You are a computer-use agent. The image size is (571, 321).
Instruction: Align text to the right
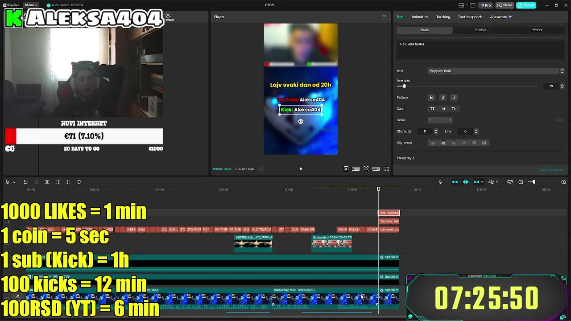point(454,143)
